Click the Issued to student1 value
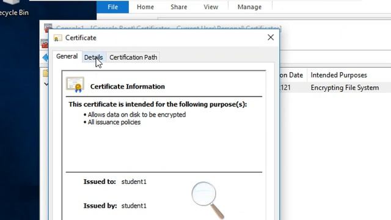Viewport: 391px width, 220px height. [134, 182]
